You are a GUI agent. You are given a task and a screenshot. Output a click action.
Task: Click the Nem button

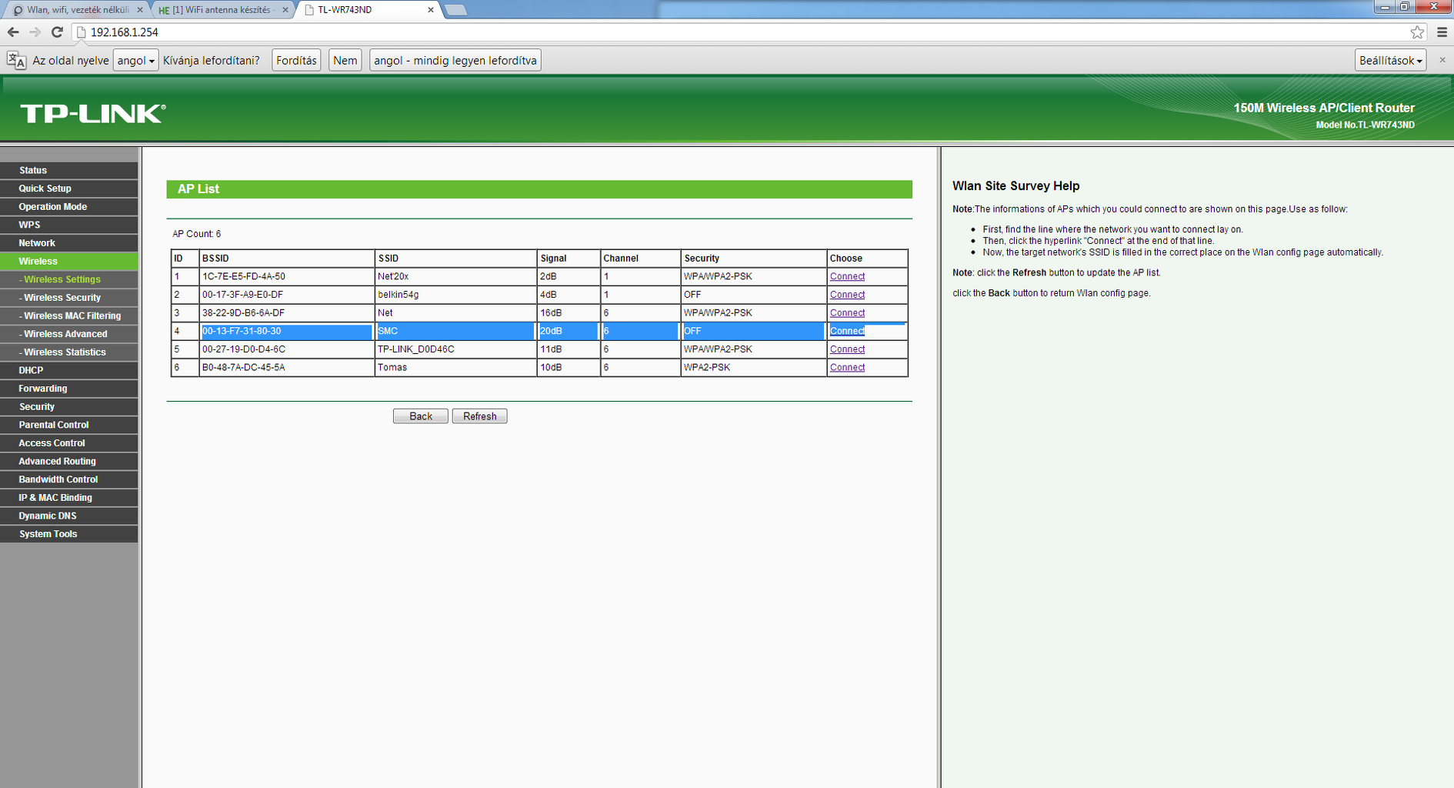345,60
